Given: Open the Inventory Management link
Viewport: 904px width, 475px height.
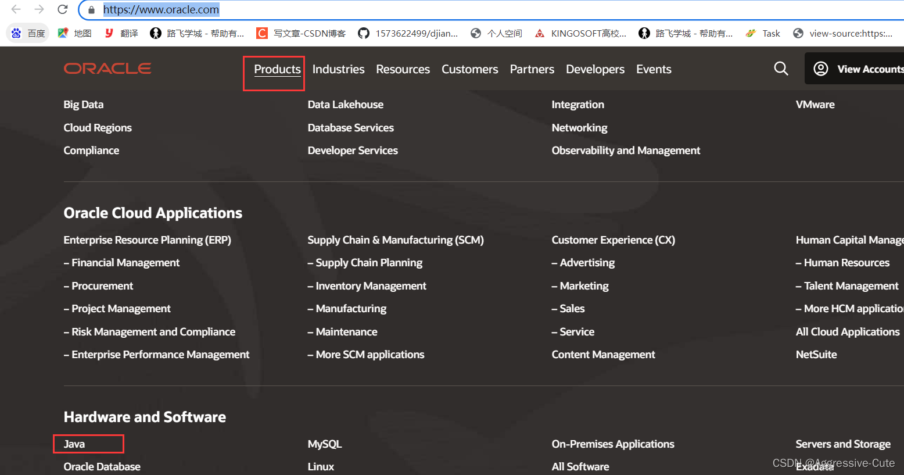Looking at the screenshot, I should [x=367, y=286].
